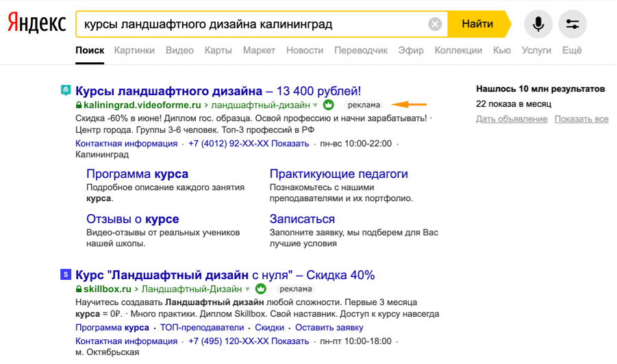Select the Поиск tab
Image resolution: width=617 pixels, height=364 pixels.
click(x=90, y=51)
